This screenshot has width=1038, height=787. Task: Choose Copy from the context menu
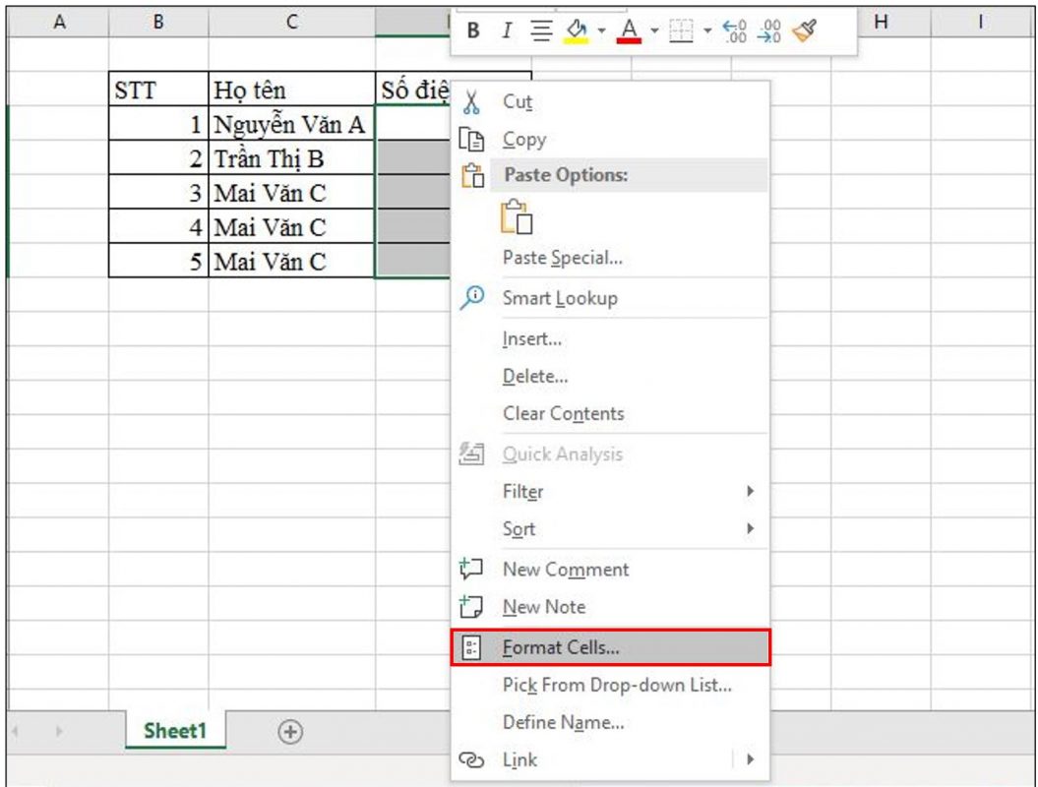point(610,140)
